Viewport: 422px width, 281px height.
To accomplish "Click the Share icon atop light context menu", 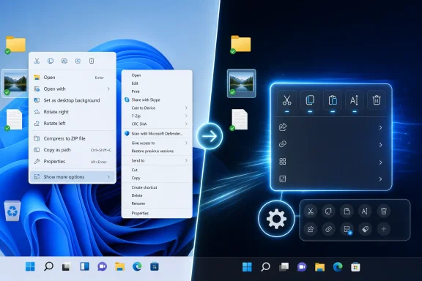I will click(78, 61).
